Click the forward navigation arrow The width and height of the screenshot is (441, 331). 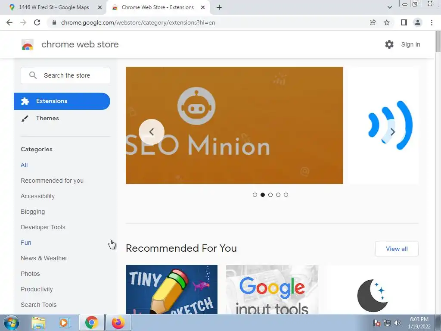(x=23, y=22)
